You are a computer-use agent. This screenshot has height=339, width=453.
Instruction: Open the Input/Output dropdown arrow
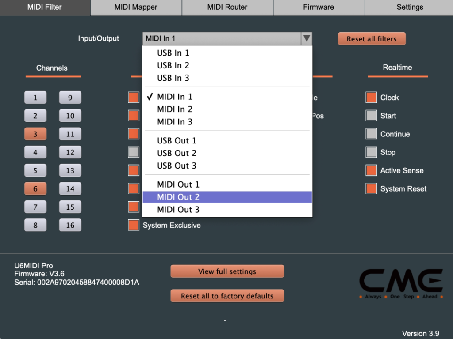307,38
